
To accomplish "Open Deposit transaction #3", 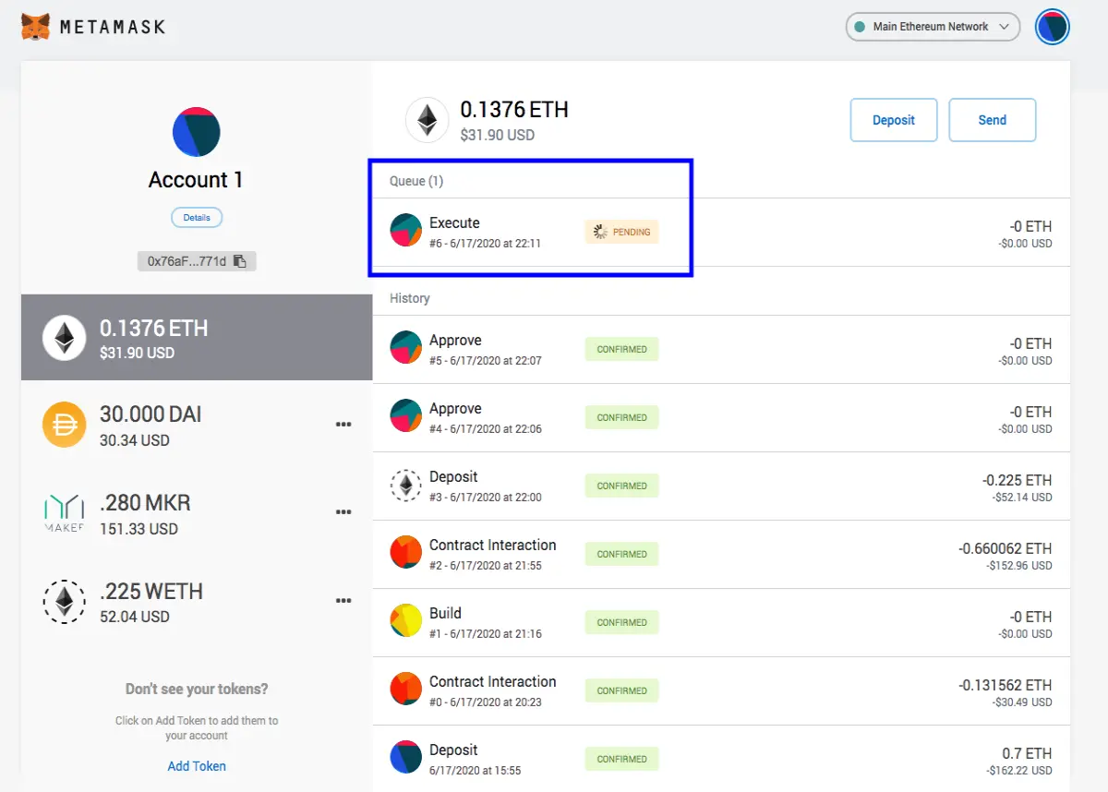I will tap(721, 486).
